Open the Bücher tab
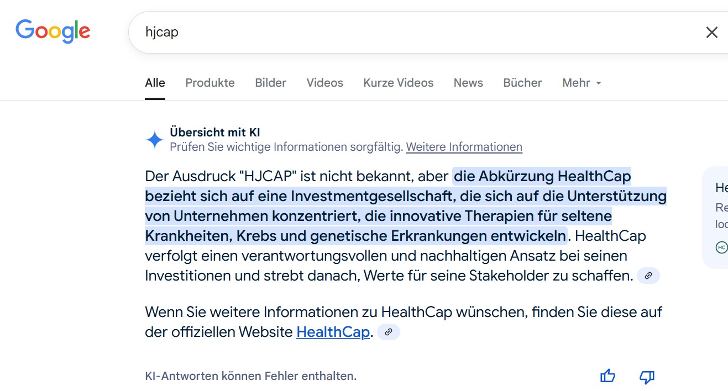728x391 pixels. (x=522, y=83)
